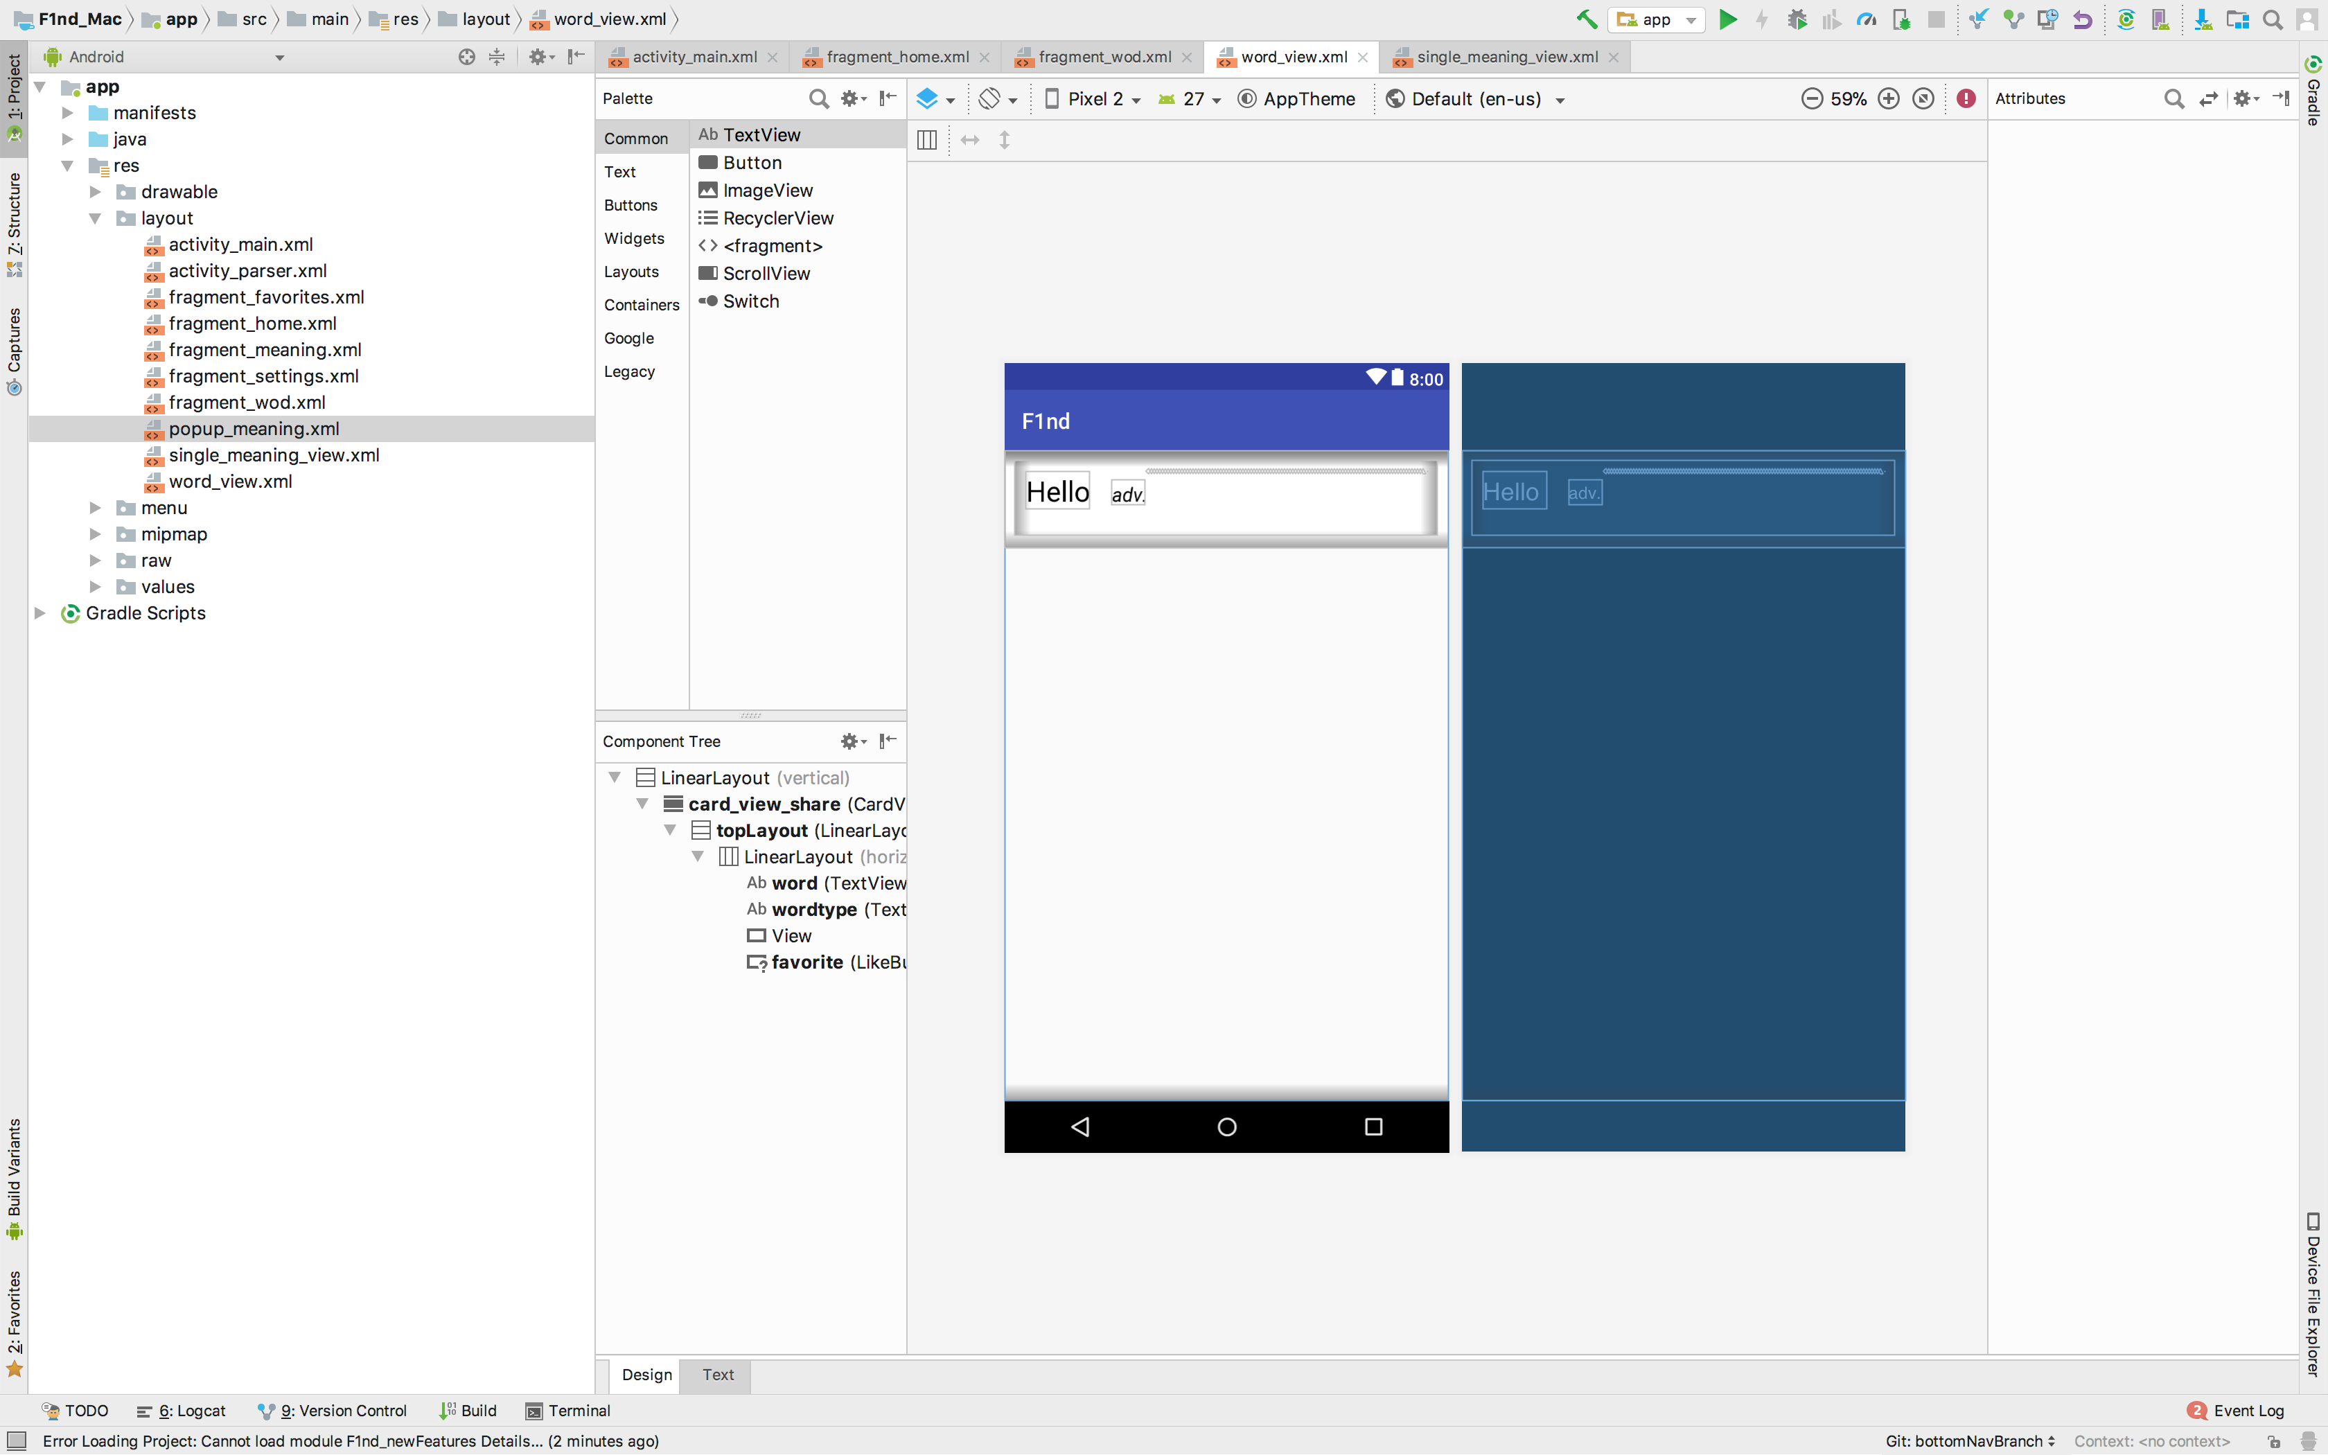Show the red layout warnings and errors icon
Viewport: 2328px width, 1455px height.
pos(1966,98)
